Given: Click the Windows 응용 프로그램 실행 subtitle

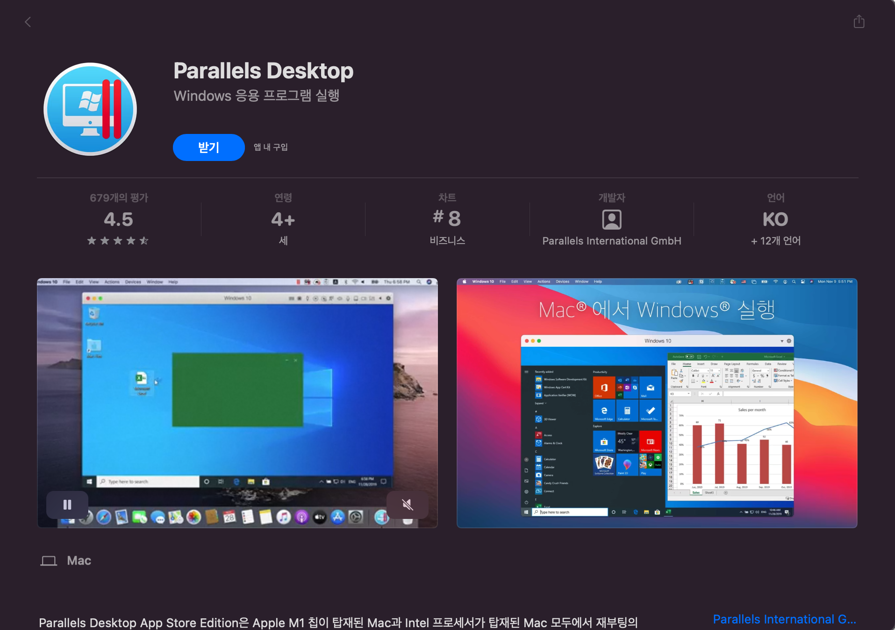Looking at the screenshot, I should click(257, 96).
